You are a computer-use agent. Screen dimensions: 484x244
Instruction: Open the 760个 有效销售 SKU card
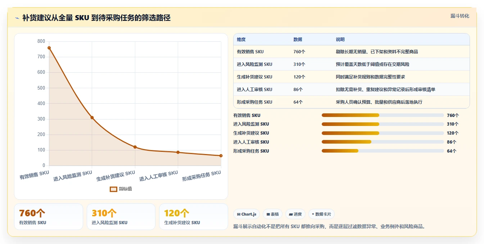pyautogui.click(x=49, y=217)
